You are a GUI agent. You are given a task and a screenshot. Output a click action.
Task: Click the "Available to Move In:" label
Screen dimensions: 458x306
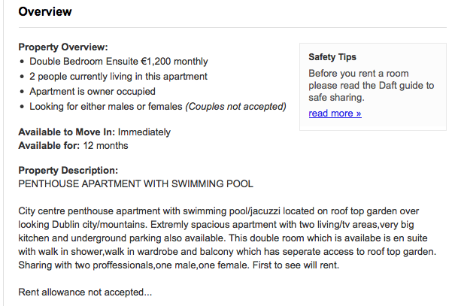pos(66,132)
